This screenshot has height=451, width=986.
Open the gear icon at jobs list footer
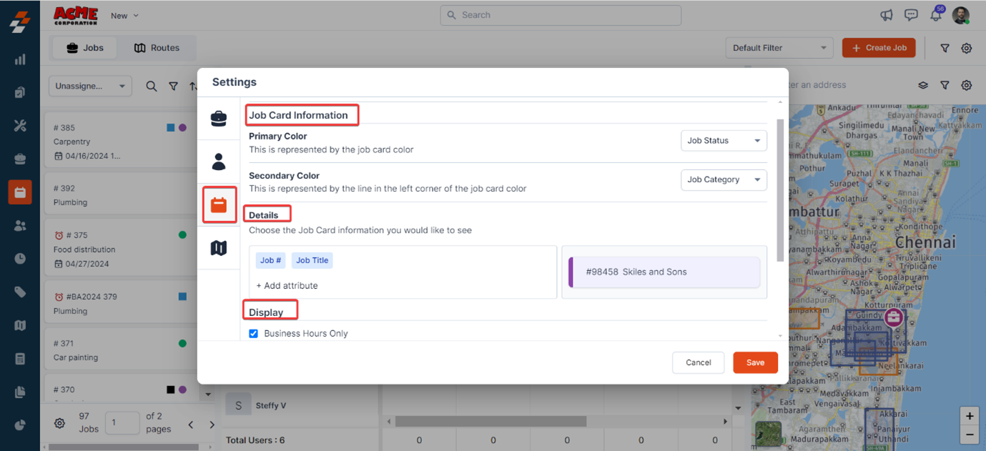59,423
